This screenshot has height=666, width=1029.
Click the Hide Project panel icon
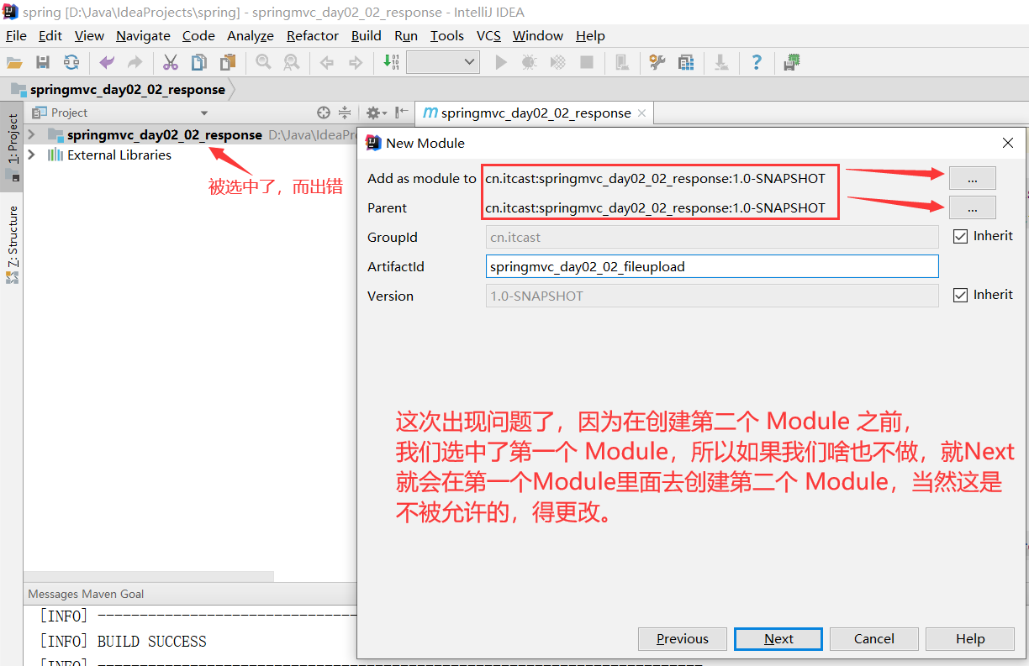402,113
